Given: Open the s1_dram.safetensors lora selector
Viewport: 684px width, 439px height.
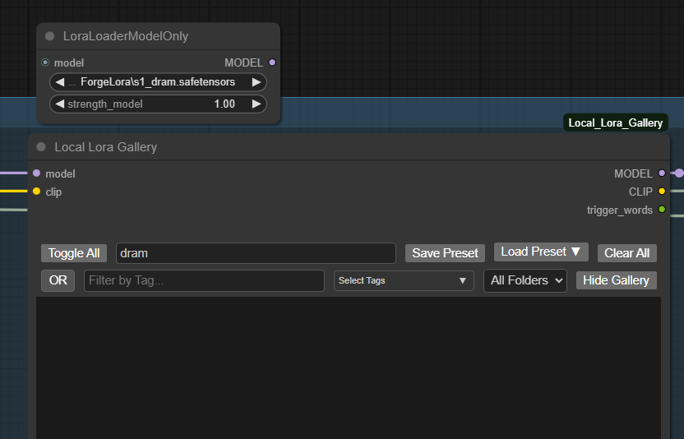Looking at the screenshot, I should coord(158,82).
